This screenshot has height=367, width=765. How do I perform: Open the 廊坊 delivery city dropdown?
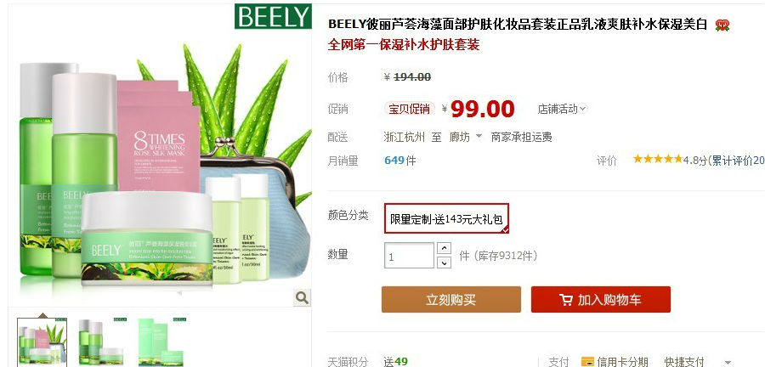coord(466,137)
